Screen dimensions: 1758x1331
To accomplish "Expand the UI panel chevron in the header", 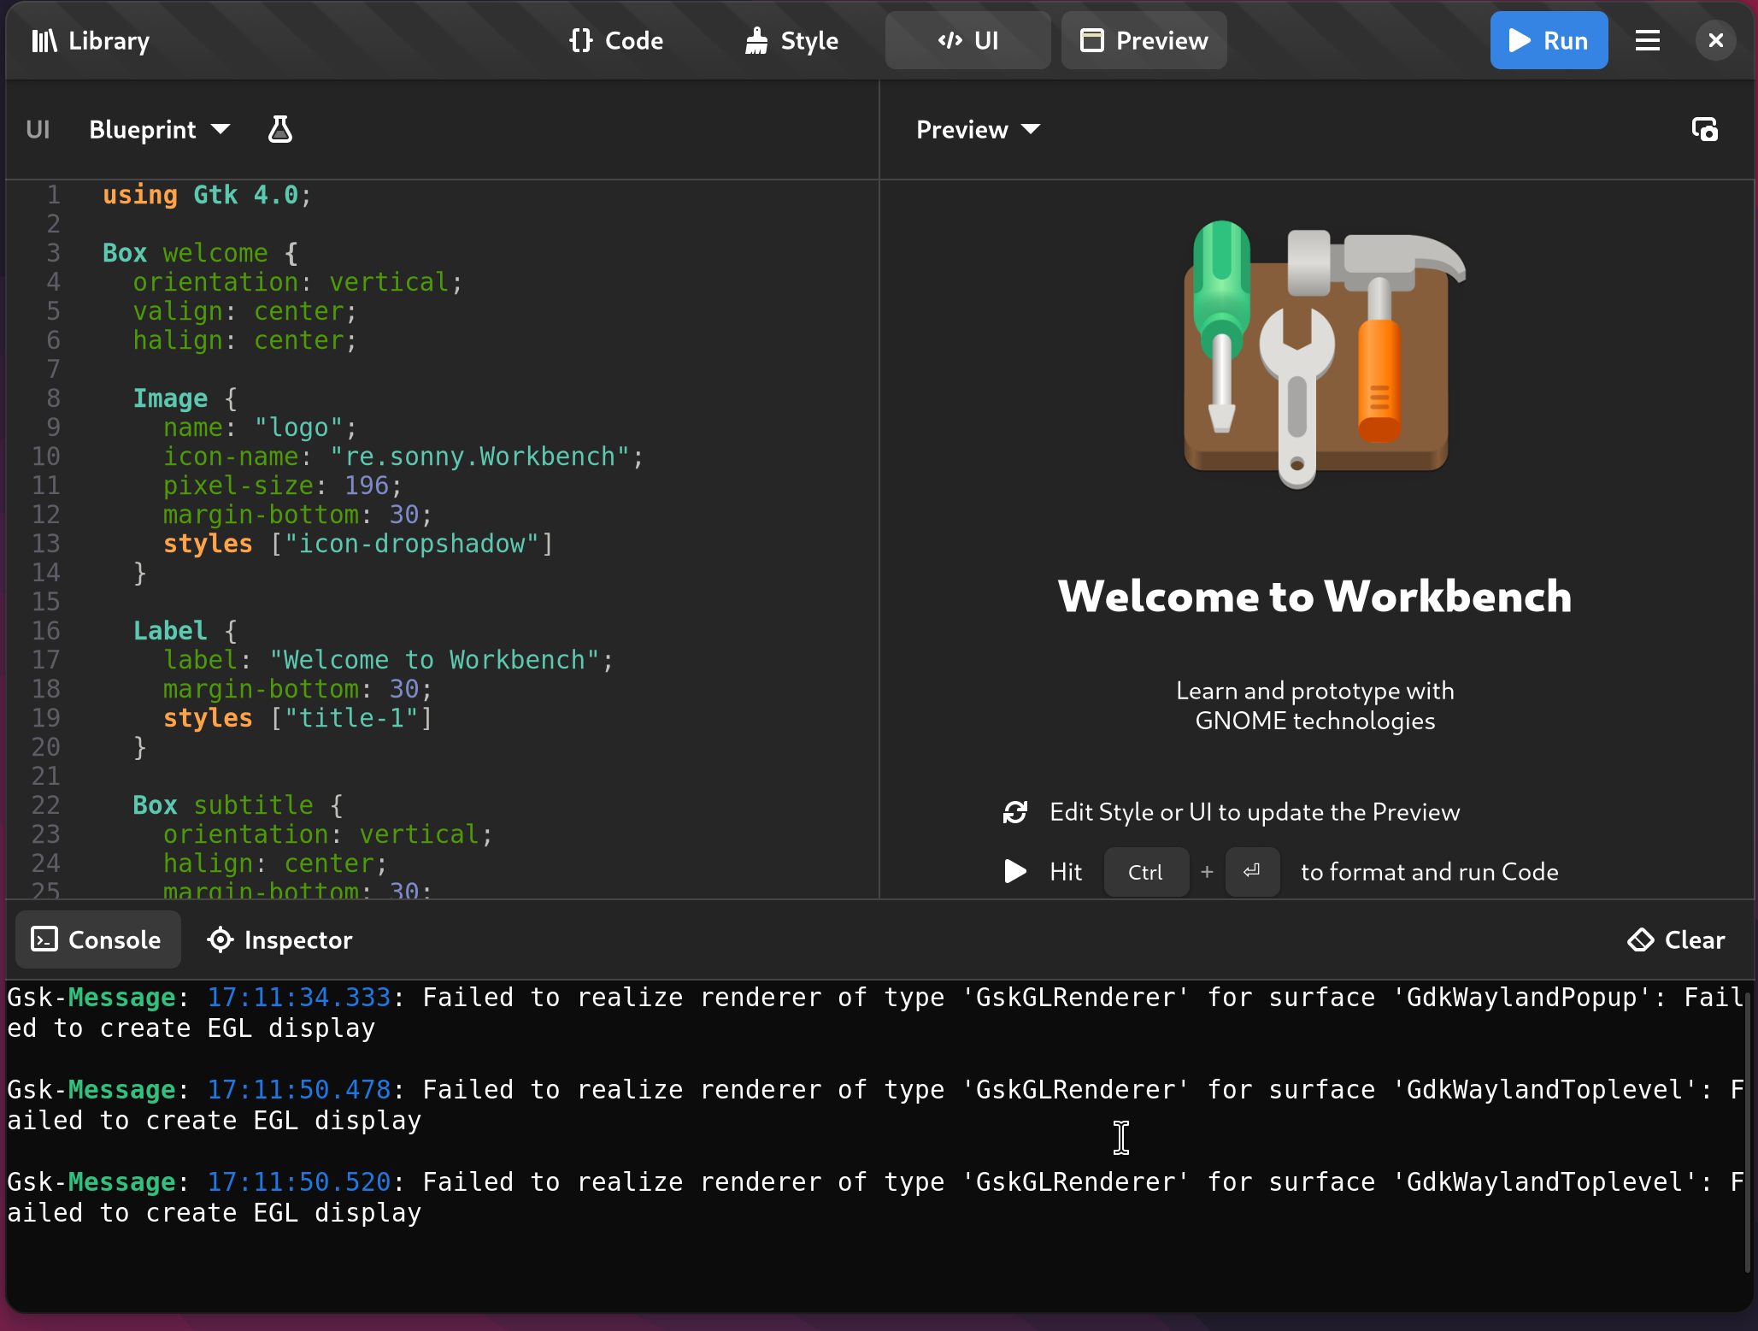I will (x=949, y=40).
